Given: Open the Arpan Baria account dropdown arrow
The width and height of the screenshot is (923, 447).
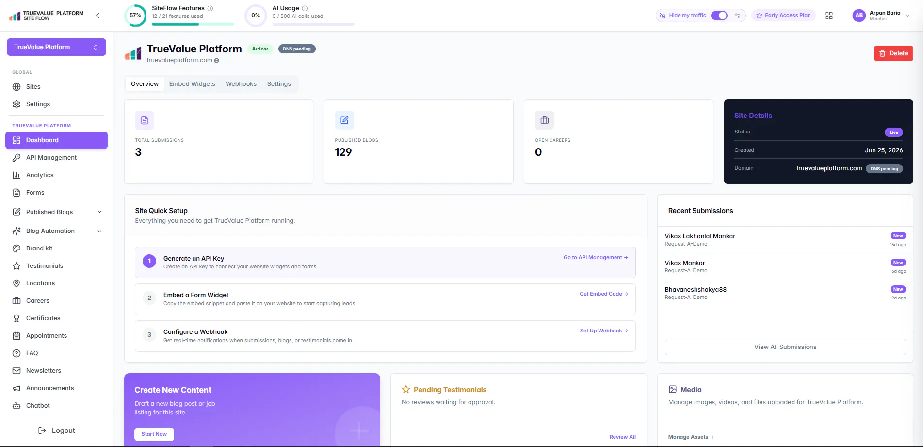Looking at the screenshot, I should pos(907,16).
